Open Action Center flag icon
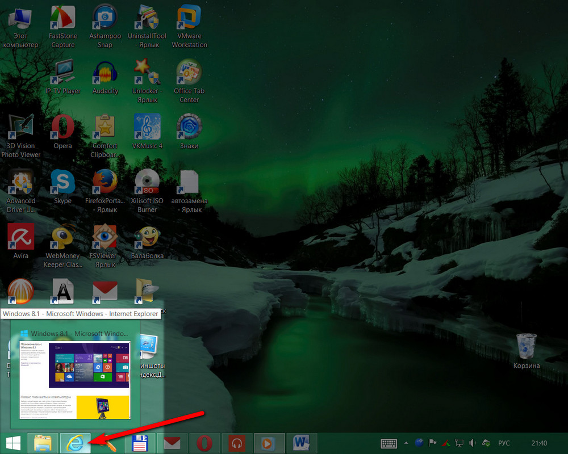This screenshot has width=568, height=454. pyautogui.click(x=432, y=443)
